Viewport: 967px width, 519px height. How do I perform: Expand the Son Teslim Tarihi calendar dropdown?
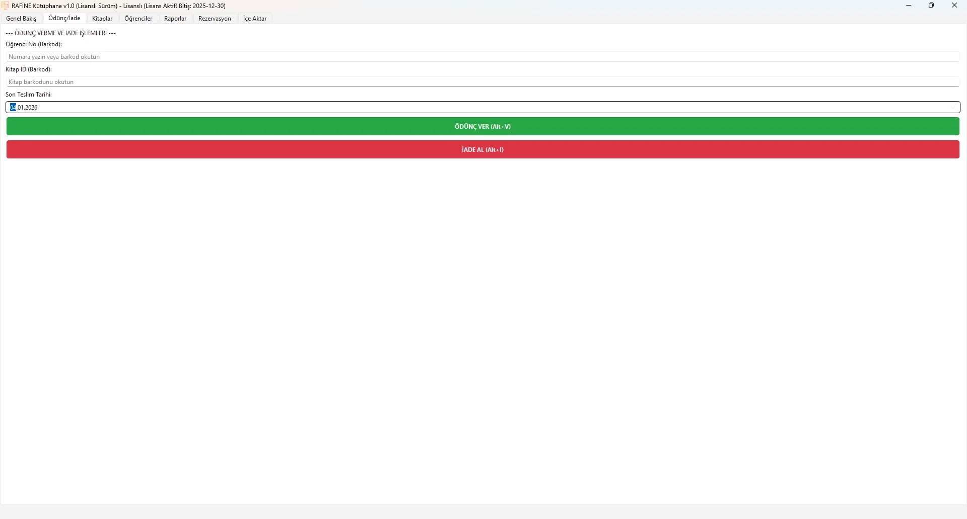click(x=953, y=108)
